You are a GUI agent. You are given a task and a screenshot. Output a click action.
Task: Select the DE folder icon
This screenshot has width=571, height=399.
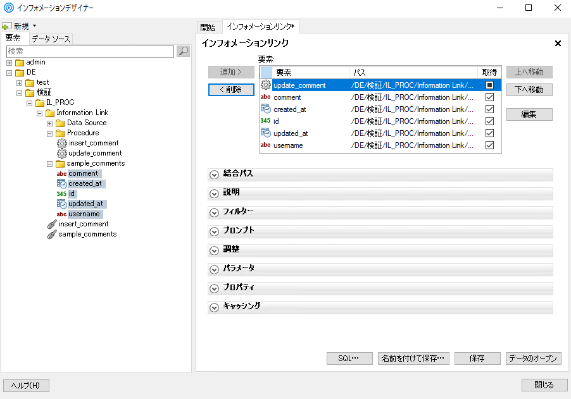click(x=20, y=73)
